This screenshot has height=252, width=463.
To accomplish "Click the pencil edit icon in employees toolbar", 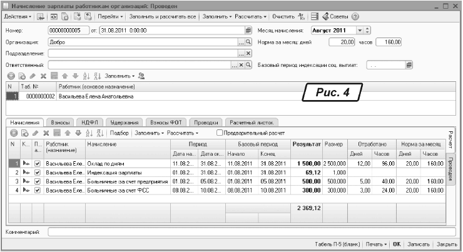I will tap(31, 75).
